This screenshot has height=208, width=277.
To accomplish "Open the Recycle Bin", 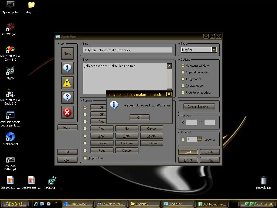I will point(263,183).
